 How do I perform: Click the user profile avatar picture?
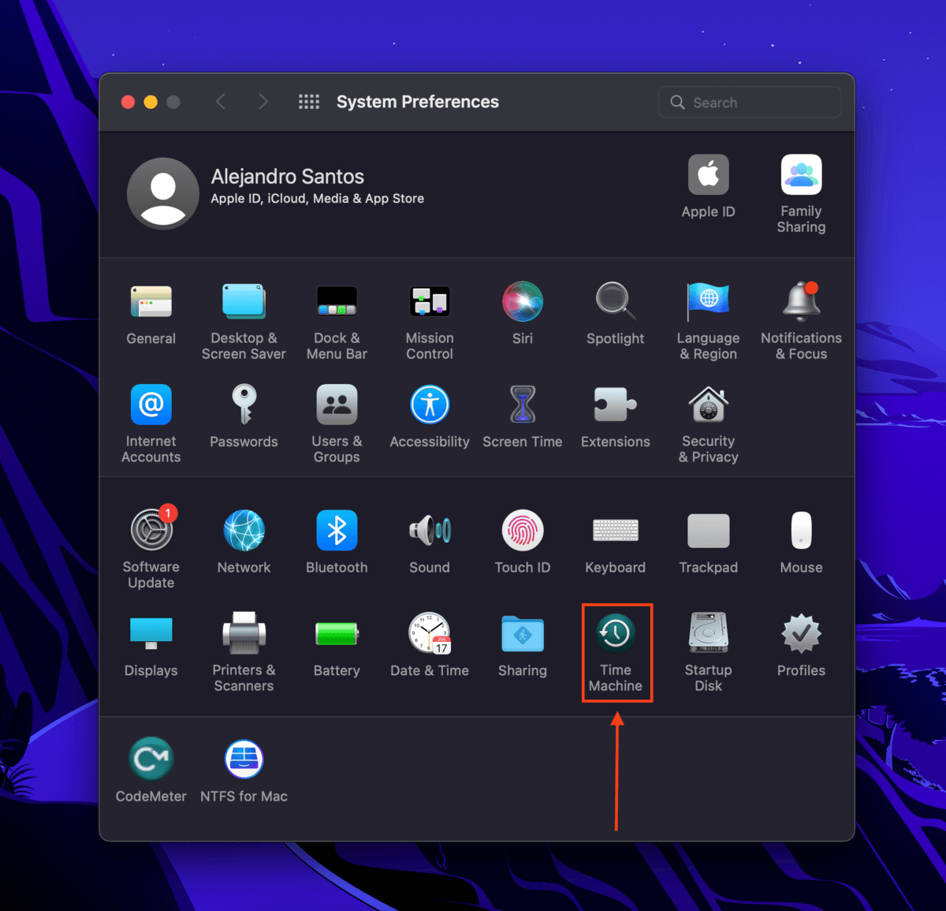(163, 194)
